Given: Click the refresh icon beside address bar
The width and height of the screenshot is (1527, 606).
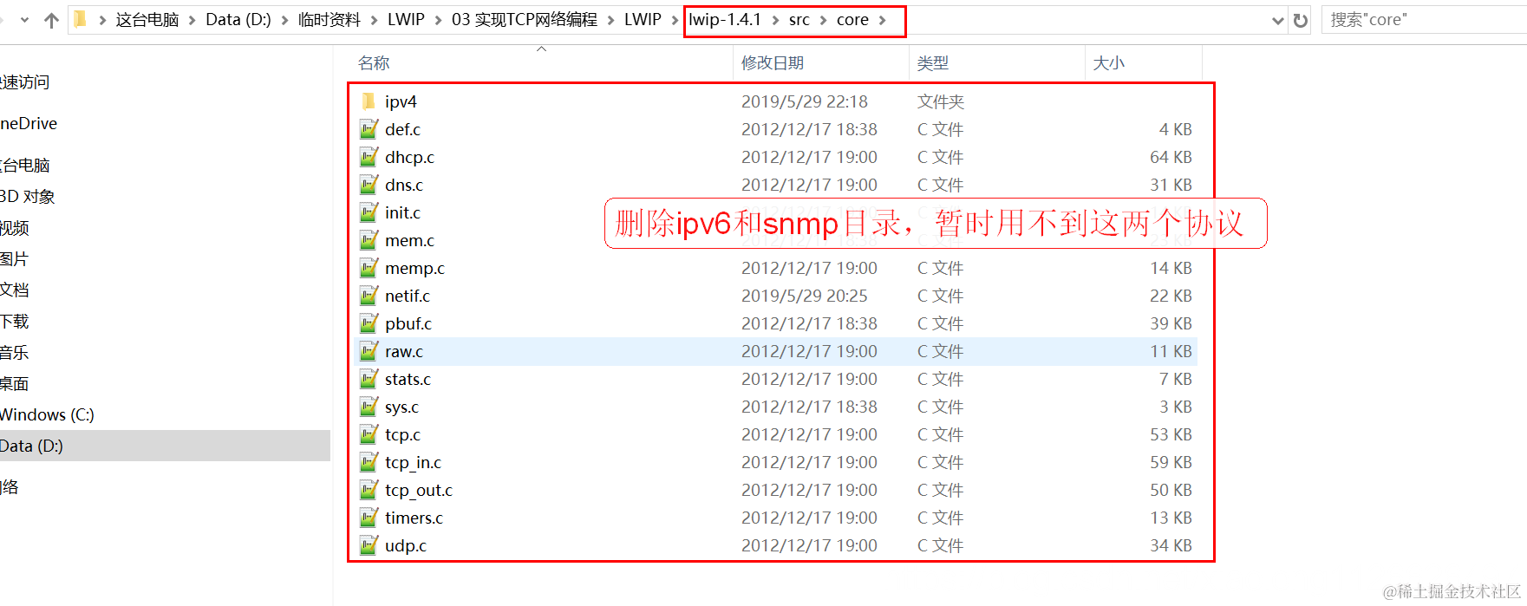Looking at the screenshot, I should (x=1300, y=20).
